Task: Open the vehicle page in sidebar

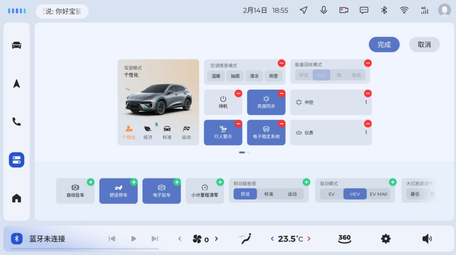Action: click(17, 45)
